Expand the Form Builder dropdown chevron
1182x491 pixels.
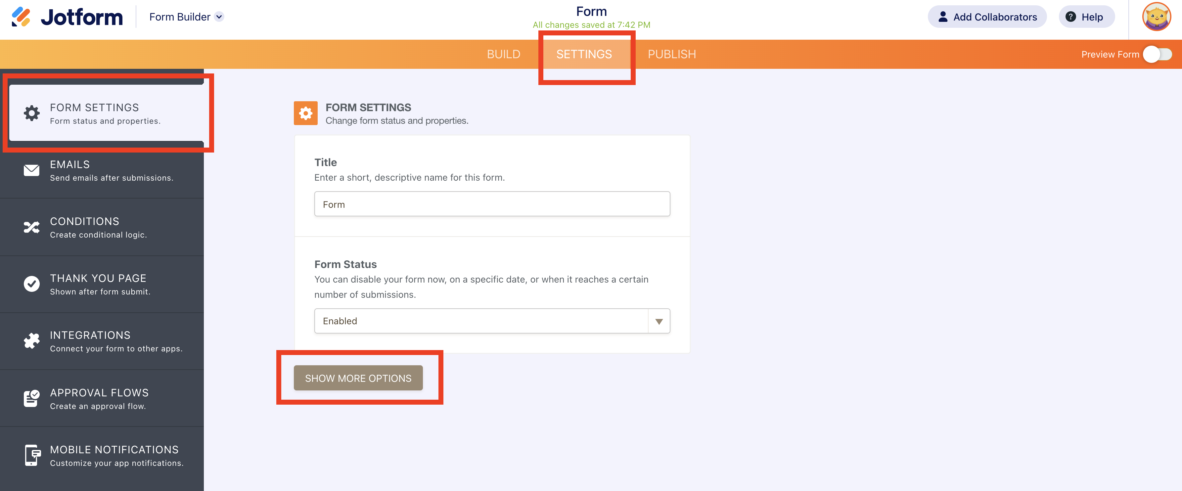point(219,17)
